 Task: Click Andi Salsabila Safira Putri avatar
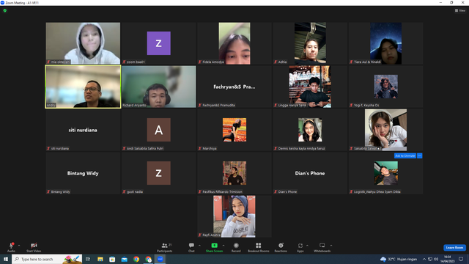click(x=159, y=130)
